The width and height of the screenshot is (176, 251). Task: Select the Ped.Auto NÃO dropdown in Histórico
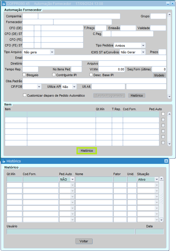(x=67, y=179)
